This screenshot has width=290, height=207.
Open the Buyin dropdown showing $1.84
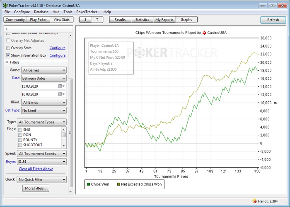click(41, 162)
